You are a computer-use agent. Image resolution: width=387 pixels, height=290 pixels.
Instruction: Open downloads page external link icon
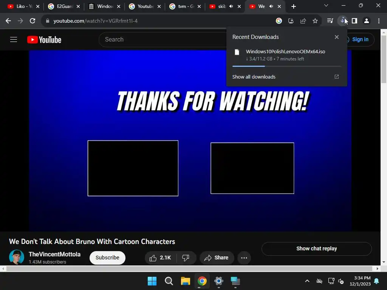(x=337, y=77)
